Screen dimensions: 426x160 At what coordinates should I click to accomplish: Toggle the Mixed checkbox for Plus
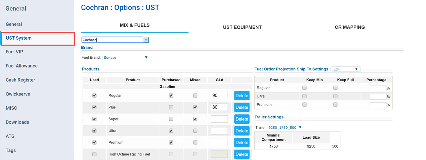195,107
